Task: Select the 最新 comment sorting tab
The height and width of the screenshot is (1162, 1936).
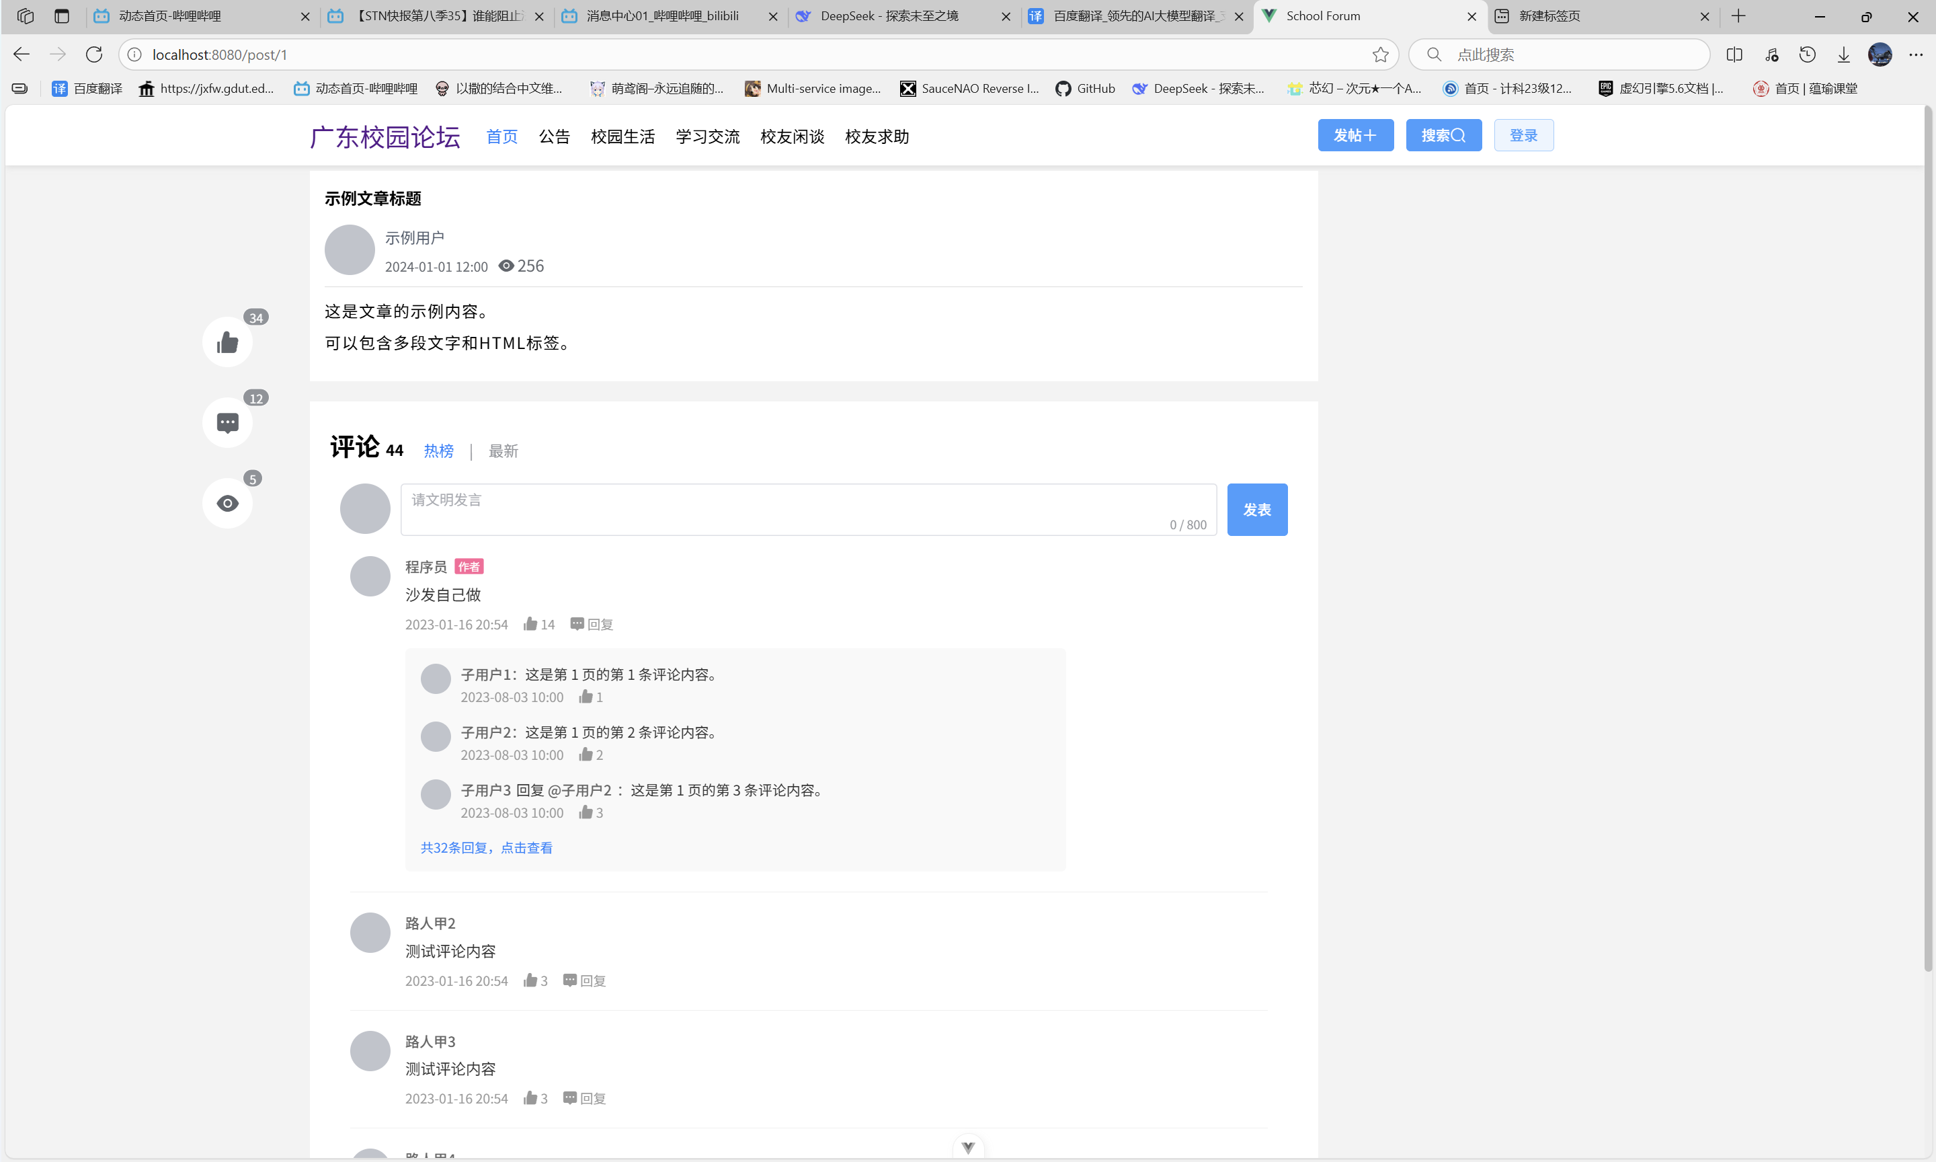Action: tap(503, 451)
